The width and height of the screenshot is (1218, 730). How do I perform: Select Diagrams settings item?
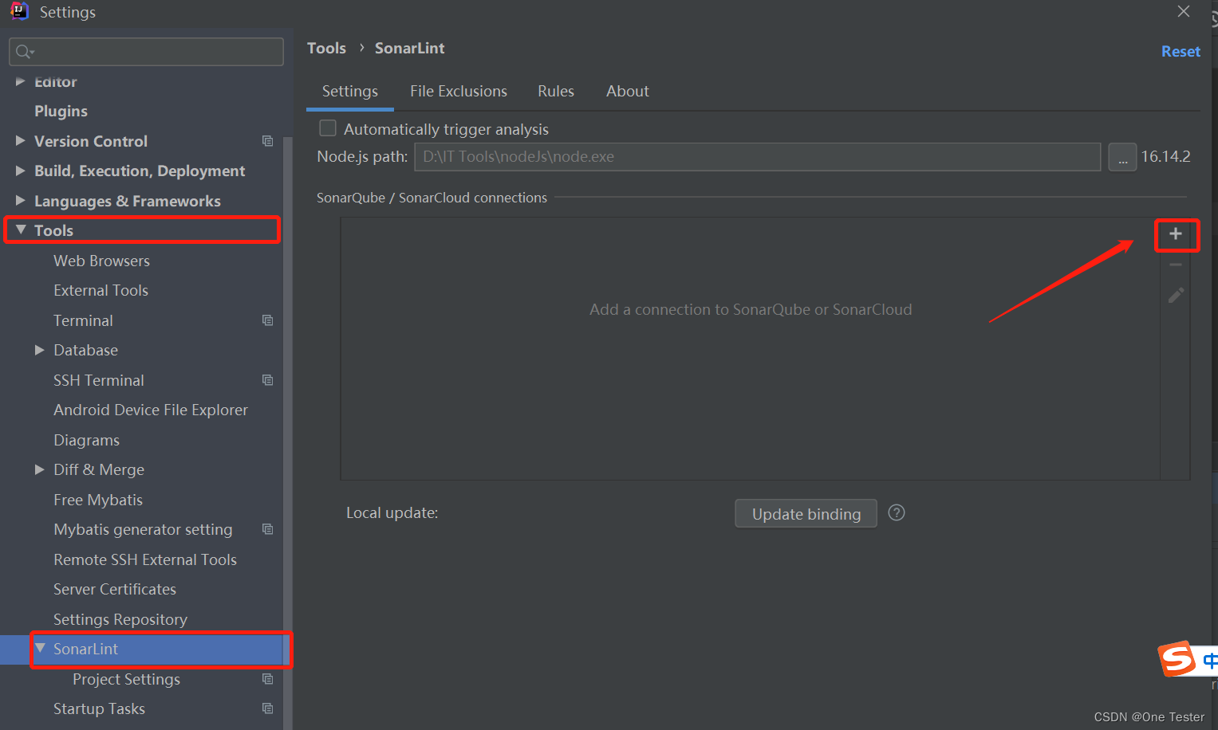pos(86,440)
